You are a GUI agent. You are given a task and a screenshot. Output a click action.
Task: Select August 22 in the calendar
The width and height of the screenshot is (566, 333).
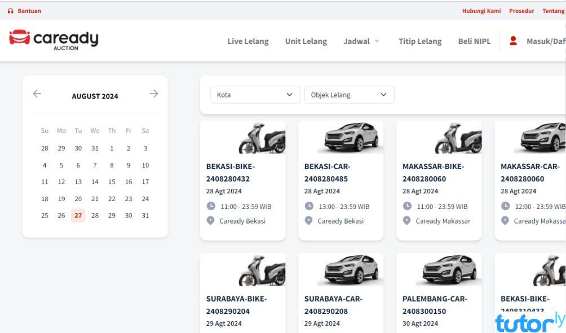tap(112, 199)
